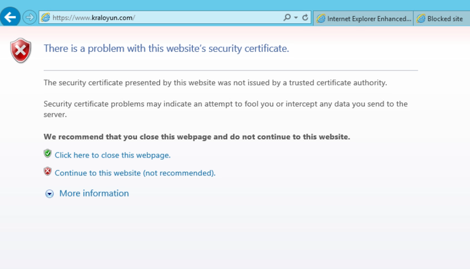Image resolution: width=470 pixels, height=269 pixels.
Task: Show details via More information label
Action: 94,193
